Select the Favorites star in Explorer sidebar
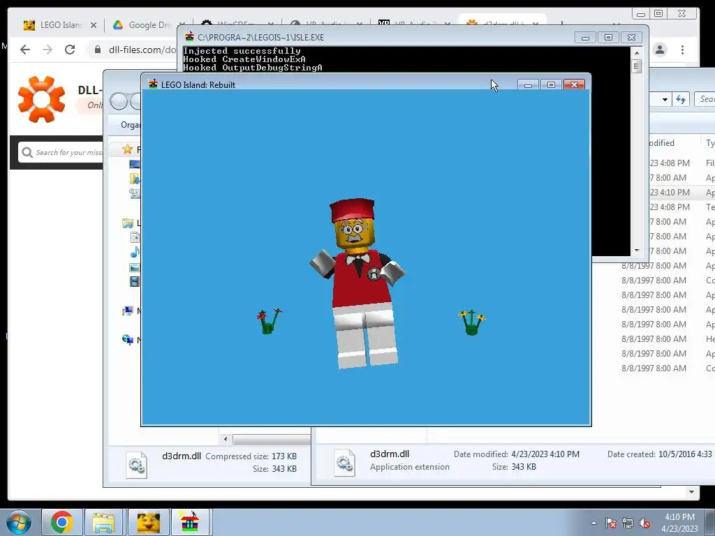 pyautogui.click(x=128, y=149)
